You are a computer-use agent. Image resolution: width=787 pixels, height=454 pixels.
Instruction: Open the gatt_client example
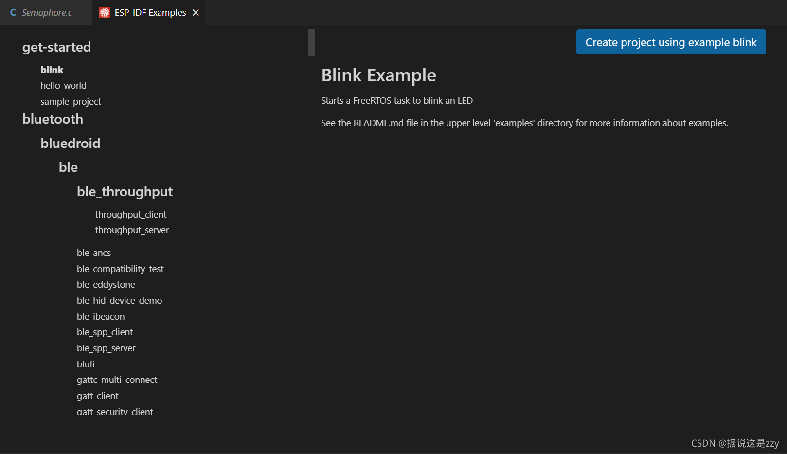pos(97,396)
